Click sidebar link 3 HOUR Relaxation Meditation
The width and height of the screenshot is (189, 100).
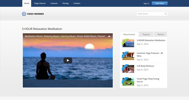(x=151, y=40)
